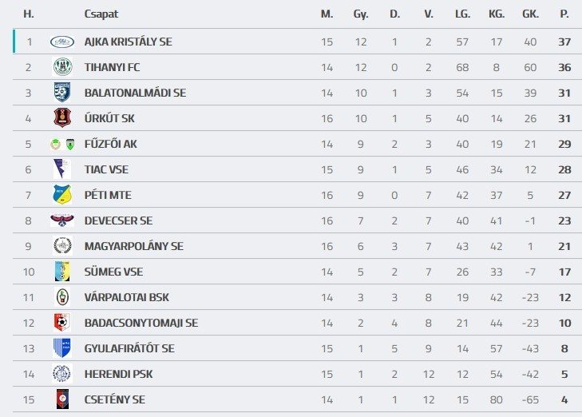Sort by the Csapat column header
Image resolution: width=582 pixels, height=417 pixels.
(x=101, y=14)
